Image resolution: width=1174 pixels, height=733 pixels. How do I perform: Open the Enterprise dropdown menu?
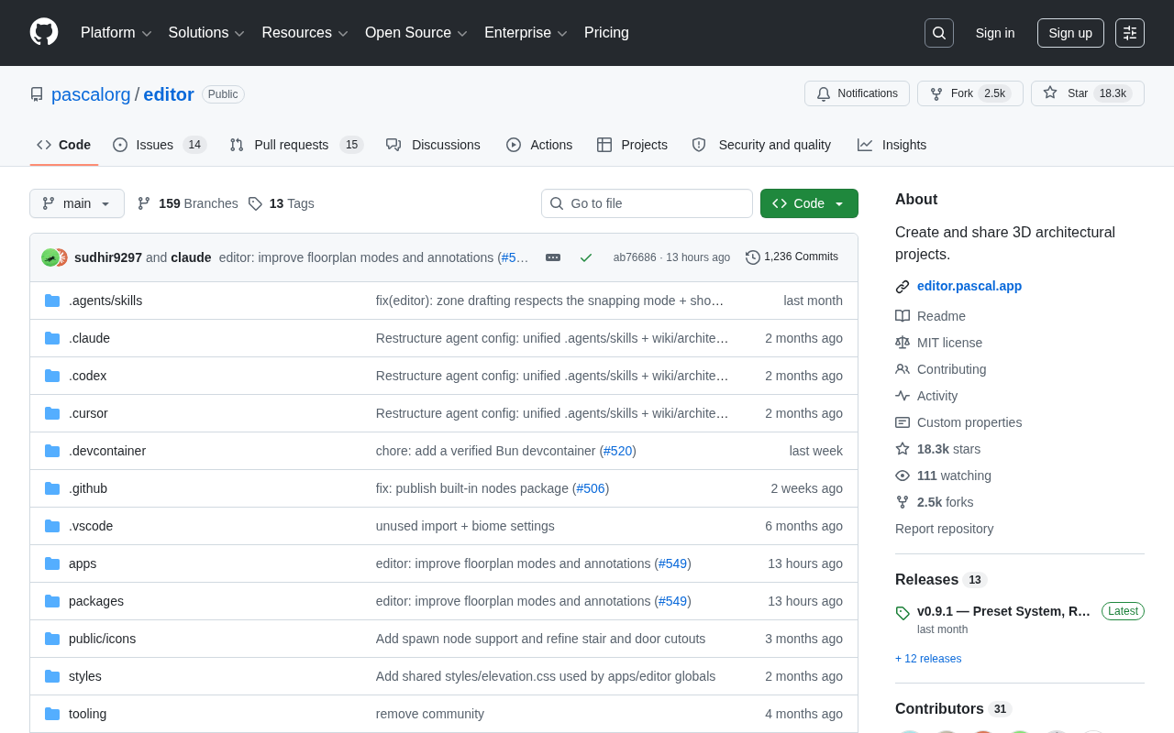(526, 33)
